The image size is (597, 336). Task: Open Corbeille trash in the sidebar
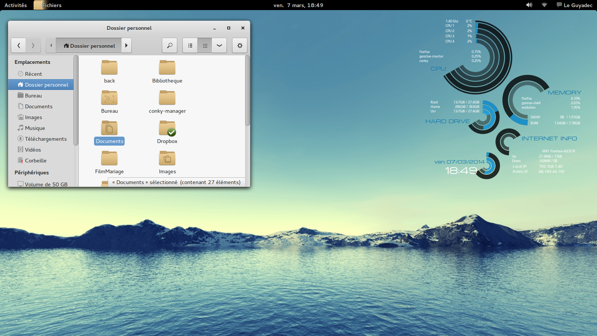[x=35, y=161]
